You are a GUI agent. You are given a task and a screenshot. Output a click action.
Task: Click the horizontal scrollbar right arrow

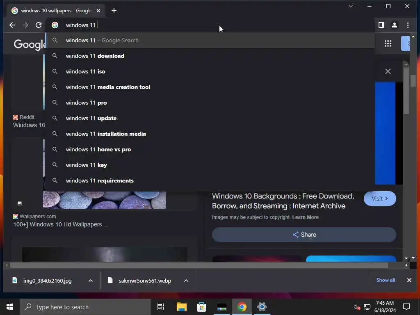(x=406, y=265)
